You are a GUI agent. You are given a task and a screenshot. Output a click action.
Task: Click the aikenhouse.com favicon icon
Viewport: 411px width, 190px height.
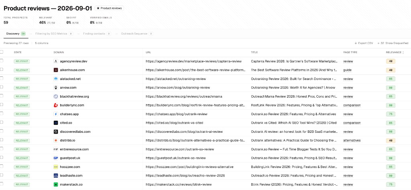point(55,70)
